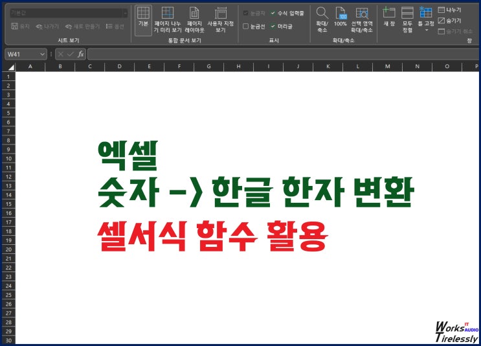Screen dimensions: 481x346
Task: Open 사용자 지정 보기 custom views
Action: [x=221, y=20]
